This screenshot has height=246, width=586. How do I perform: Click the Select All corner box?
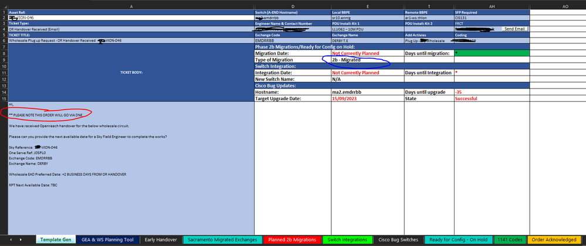pos(4,6)
